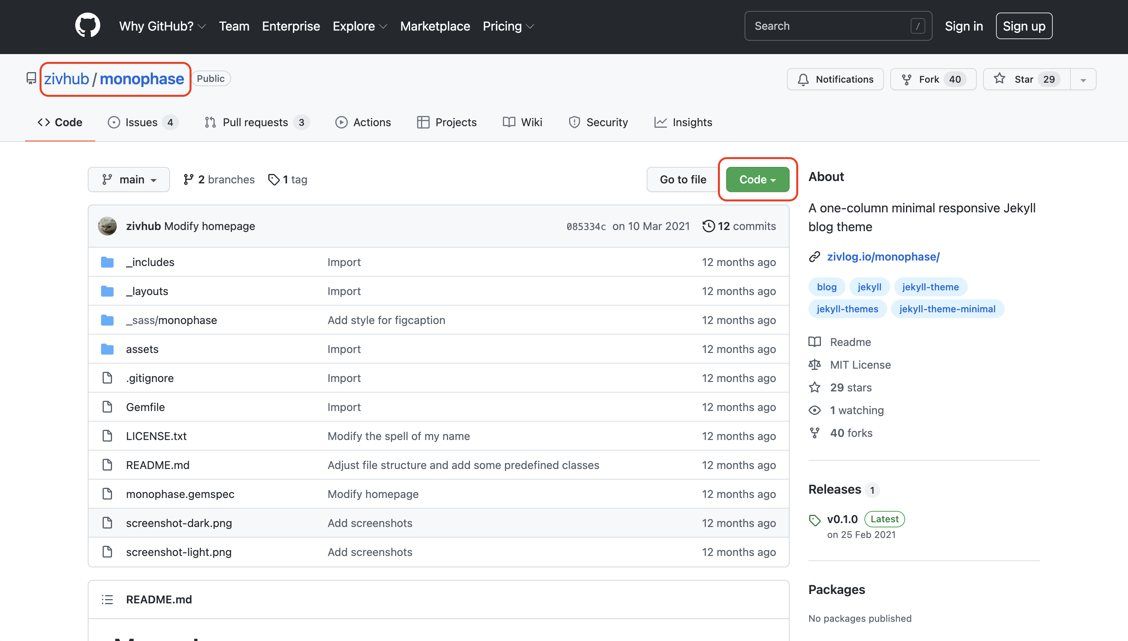The height and width of the screenshot is (641, 1128).
Task: Click the tag icon next to 1 tag
Action: (x=274, y=179)
